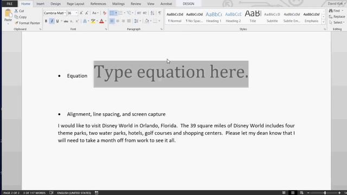
Task: Justify the paragraph text
Action: click(129, 21)
